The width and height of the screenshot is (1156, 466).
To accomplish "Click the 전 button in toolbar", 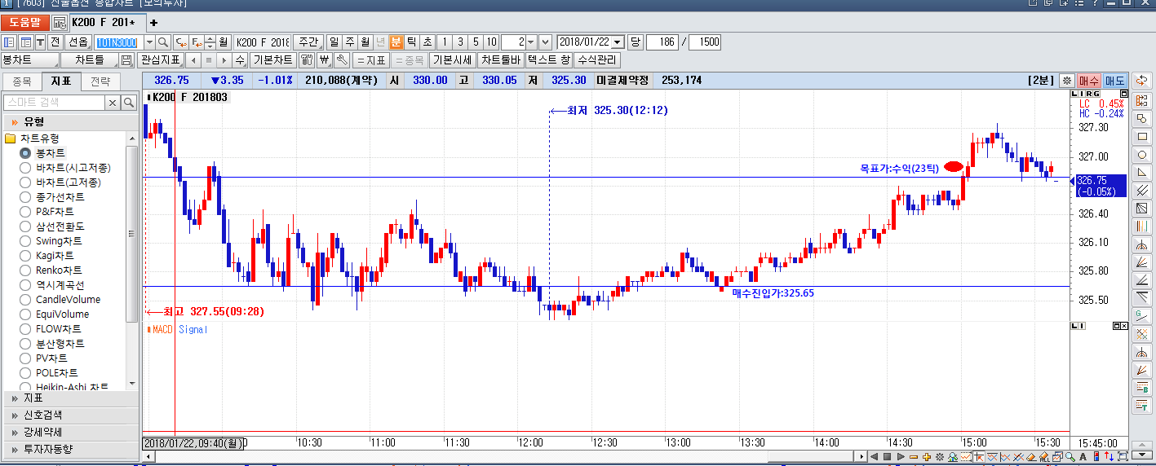I will 55,42.
